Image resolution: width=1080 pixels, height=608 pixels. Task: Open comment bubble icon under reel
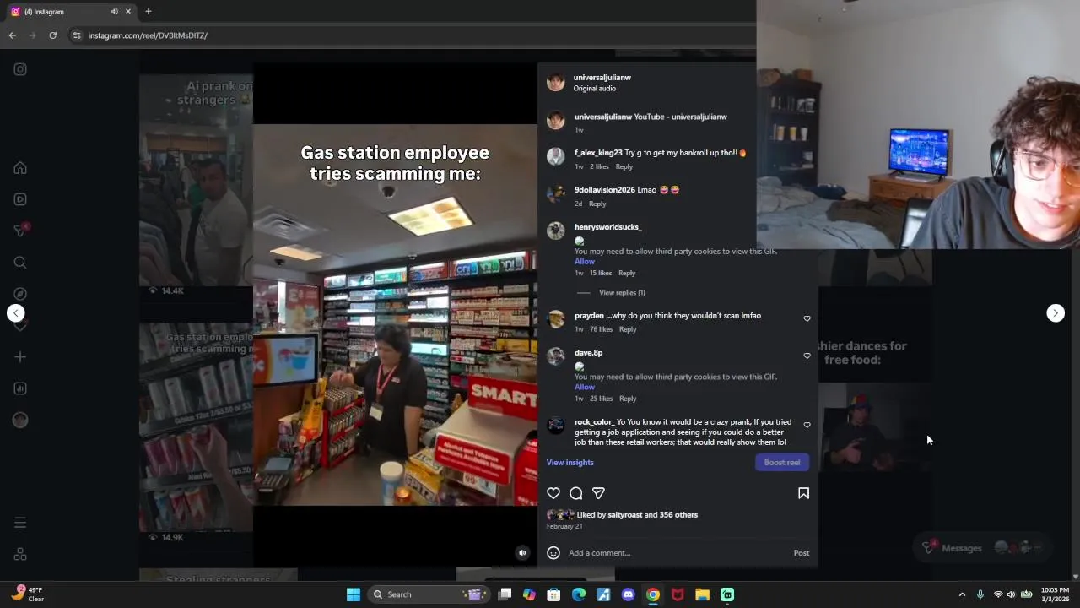click(x=576, y=493)
